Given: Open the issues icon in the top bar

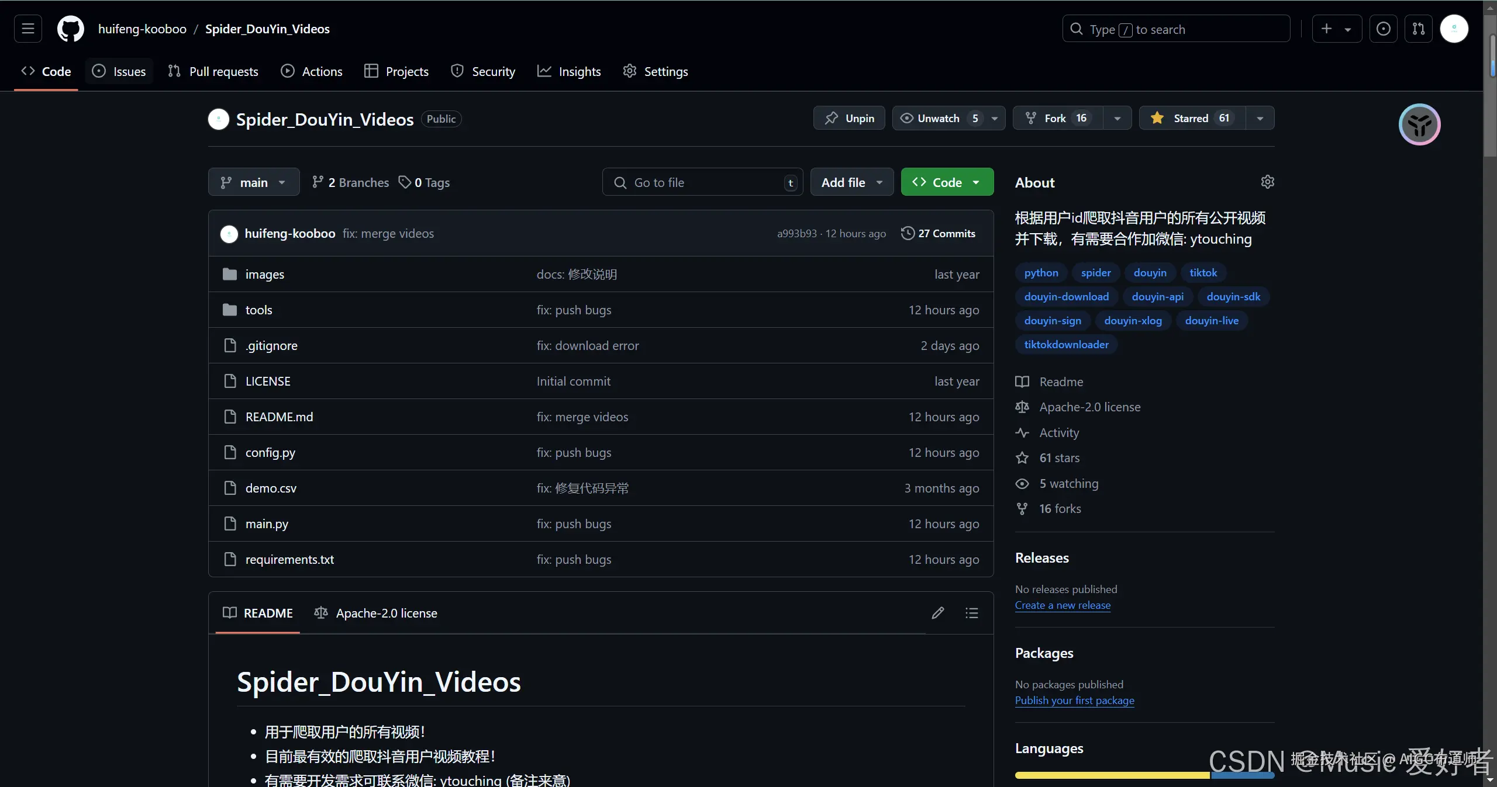Looking at the screenshot, I should coord(1383,29).
